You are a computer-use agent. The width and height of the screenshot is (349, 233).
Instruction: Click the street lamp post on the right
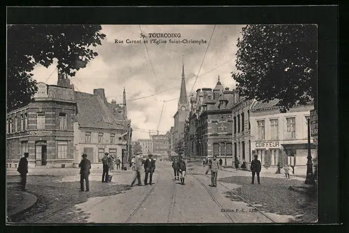coord(308,152)
